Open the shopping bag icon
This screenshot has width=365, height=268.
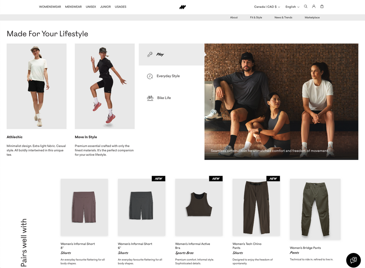322,6
